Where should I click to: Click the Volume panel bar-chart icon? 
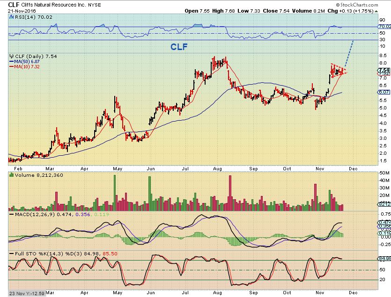11,175
